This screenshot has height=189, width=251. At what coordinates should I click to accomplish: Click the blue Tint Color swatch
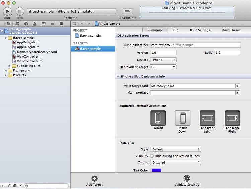[x=156, y=170]
